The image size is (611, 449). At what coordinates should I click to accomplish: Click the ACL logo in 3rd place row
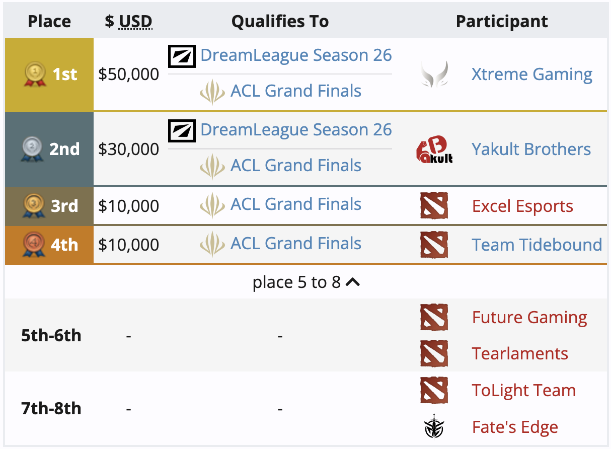[212, 204]
